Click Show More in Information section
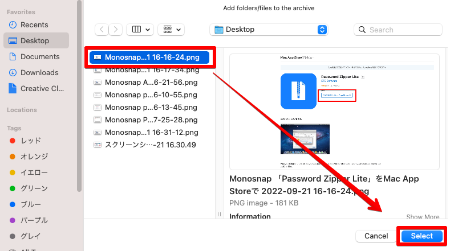This screenshot has height=251, width=450. click(x=423, y=217)
